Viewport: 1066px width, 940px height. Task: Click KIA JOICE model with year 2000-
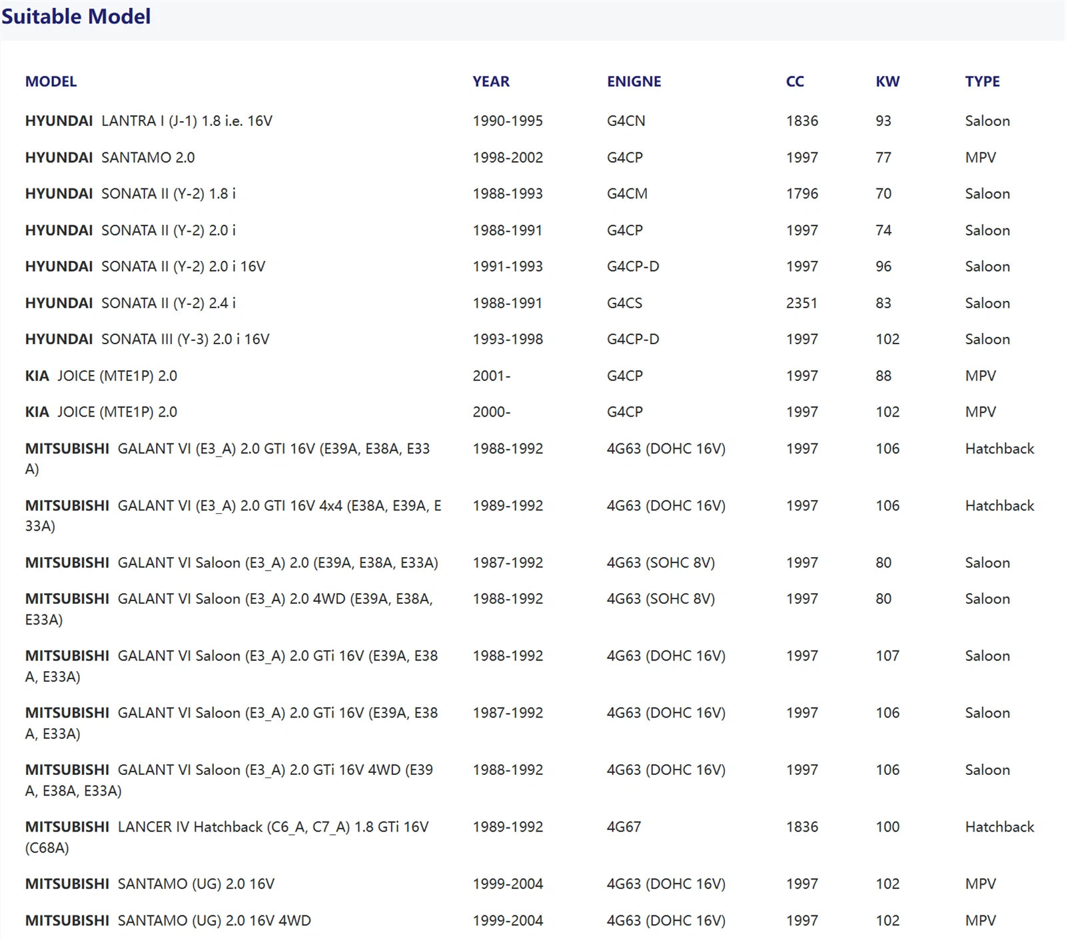101,411
